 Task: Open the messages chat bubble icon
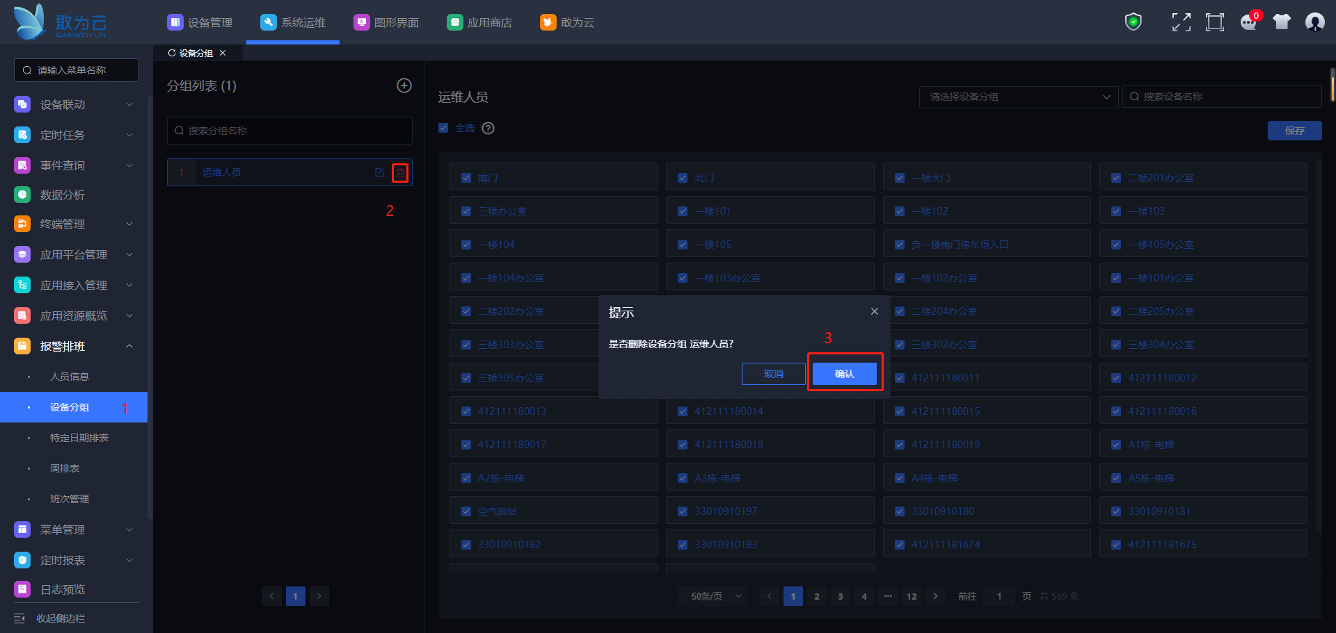[1248, 22]
